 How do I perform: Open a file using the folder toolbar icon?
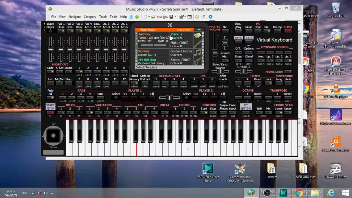tap(153, 17)
